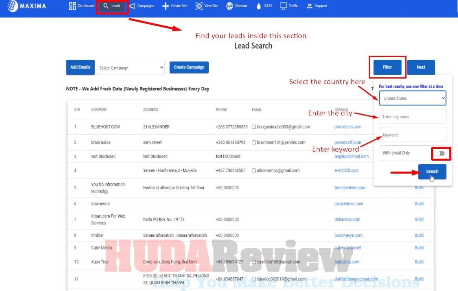Open the View Site section

pyautogui.click(x=206, y=6)
